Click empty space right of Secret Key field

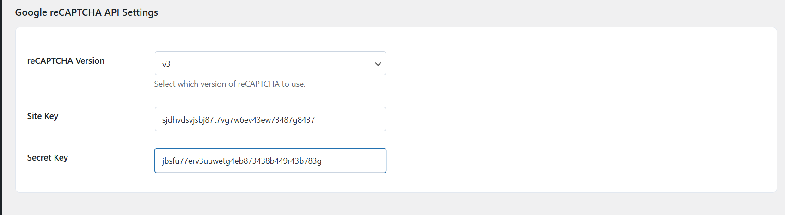click(x=555, y=161)
